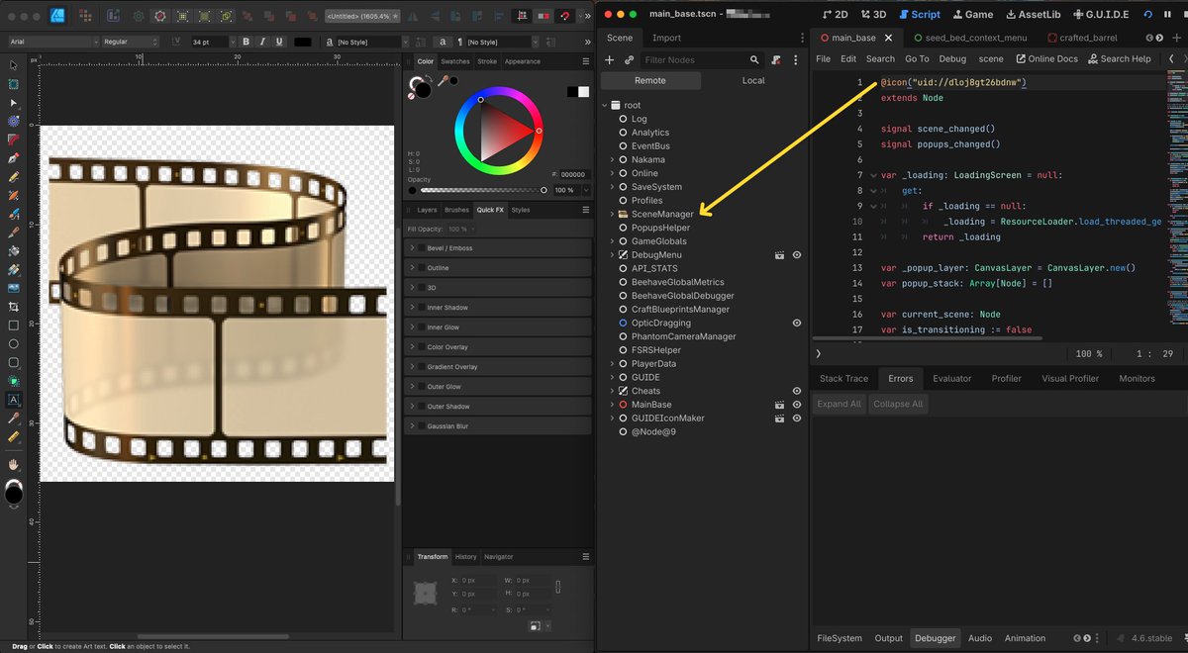Viewport: 1188px width, 653px height.
Task: Select the Crop tool in Affinity
Action: (13, 307)
